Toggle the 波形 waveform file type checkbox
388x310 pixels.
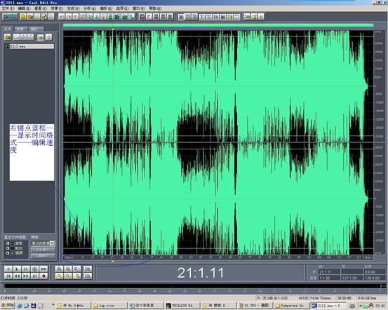point(8,243)
